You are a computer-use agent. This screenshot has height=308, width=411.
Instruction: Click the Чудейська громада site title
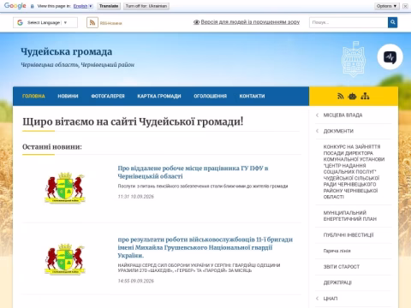pyautogui.click(x=67, y=51)
